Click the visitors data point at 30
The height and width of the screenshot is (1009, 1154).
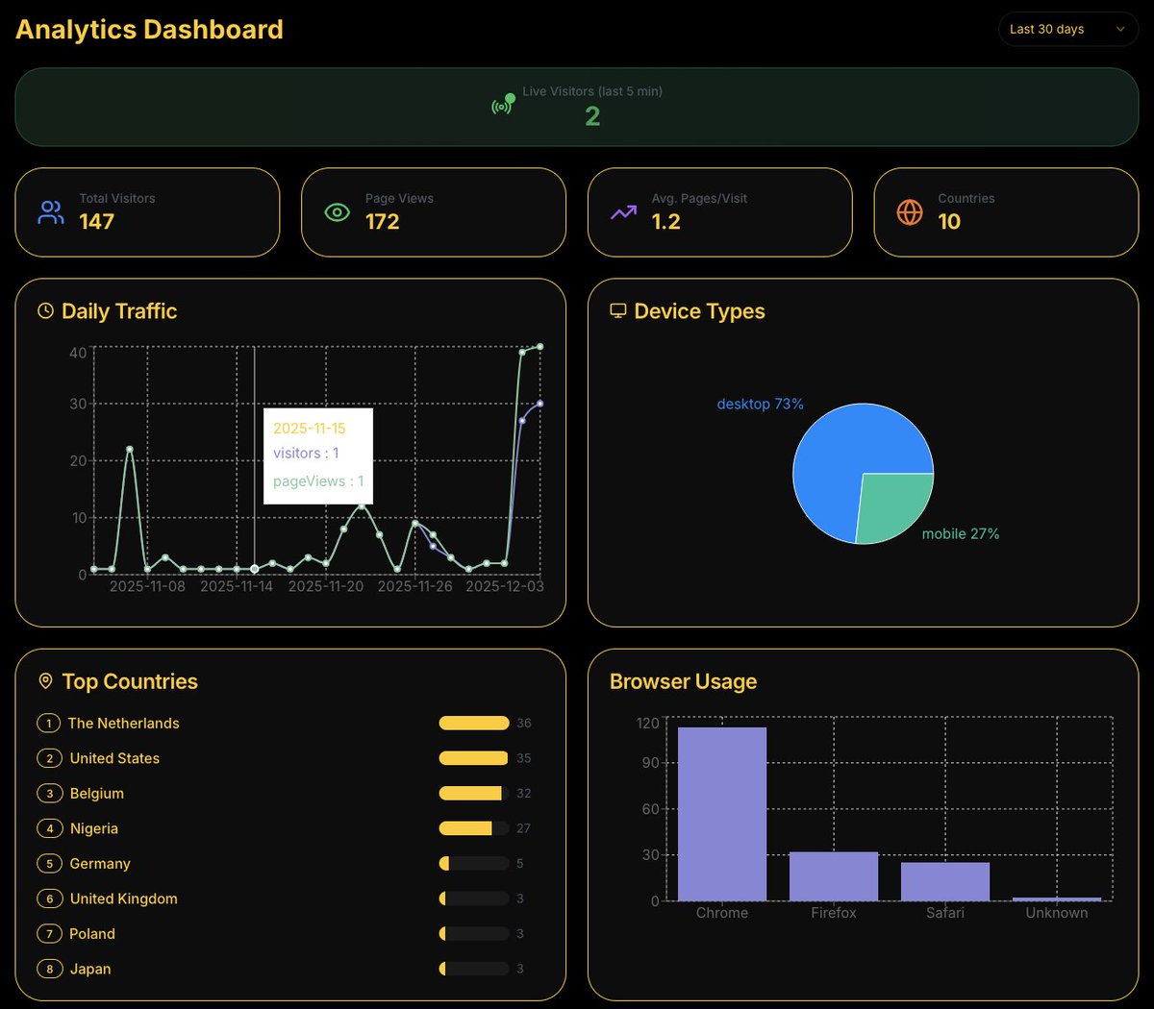pos(539,404)
